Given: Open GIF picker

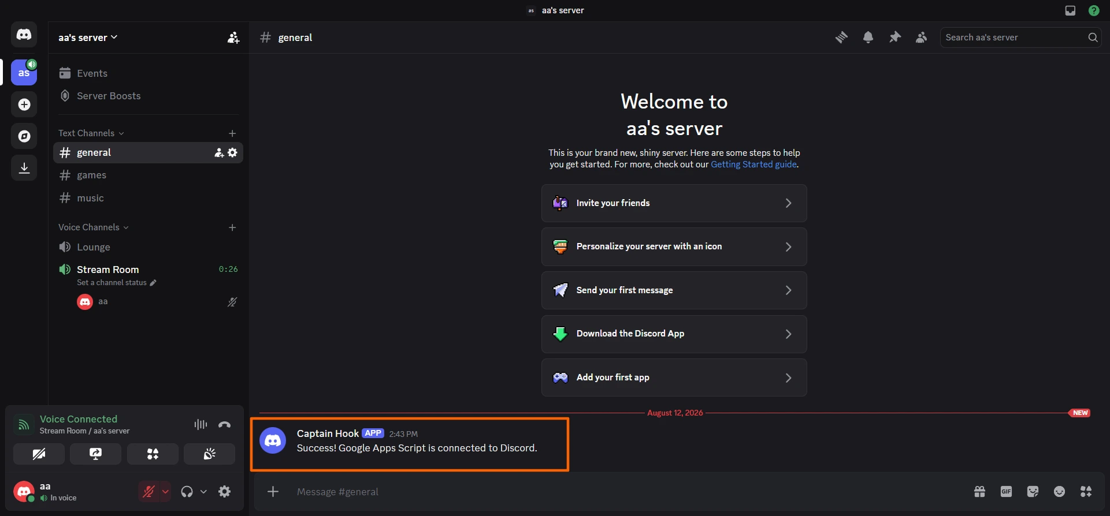Looking at the screenshot, I should (x=1006, y=492).
